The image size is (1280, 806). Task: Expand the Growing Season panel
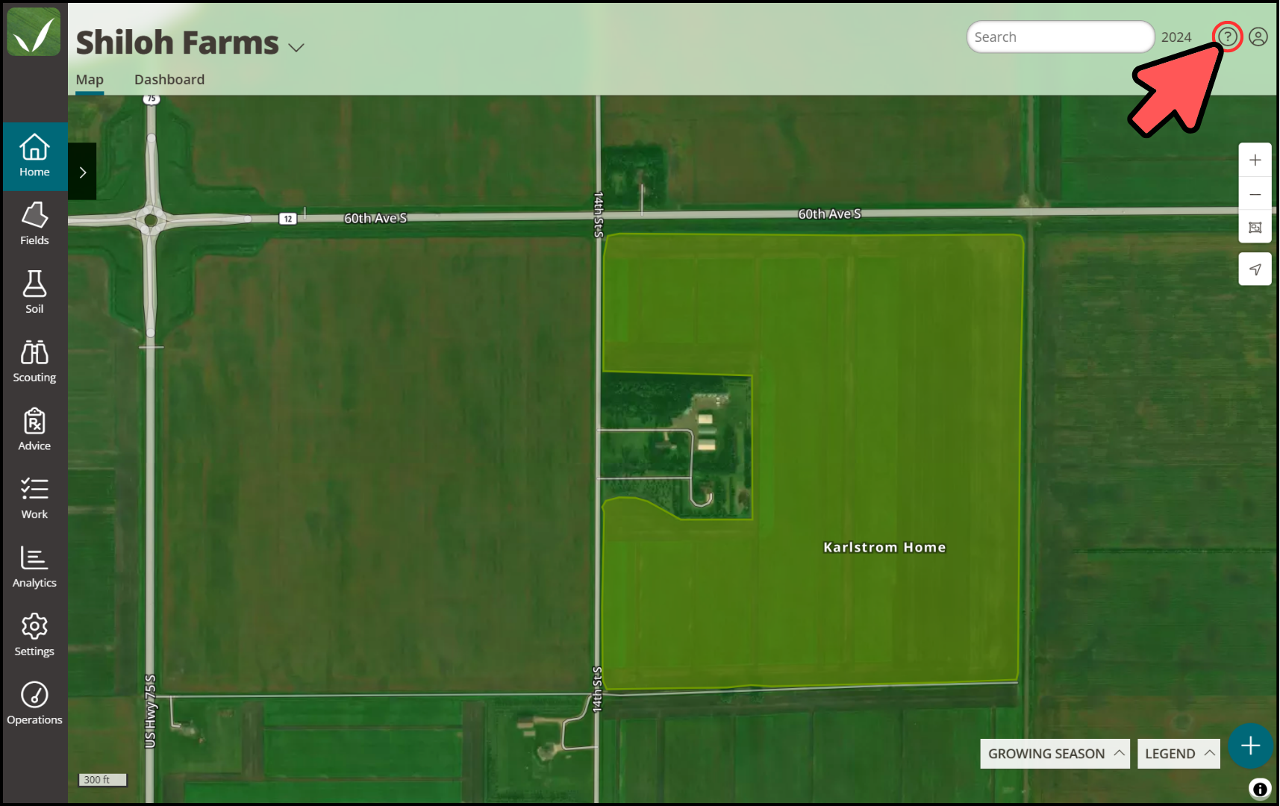[x=1055, y=754]
